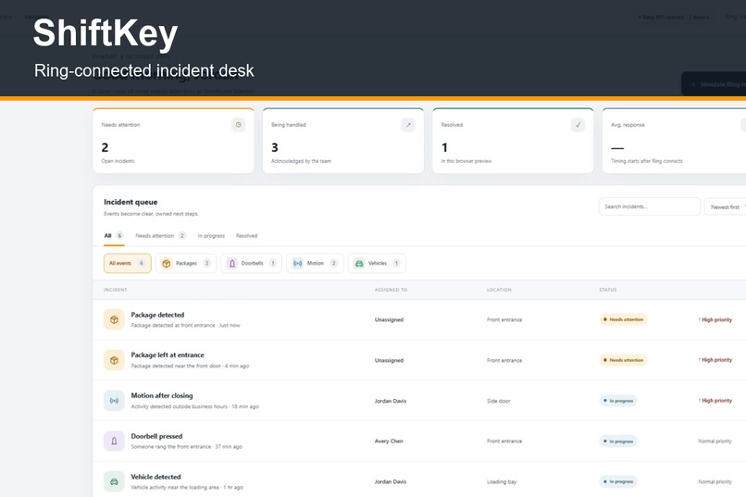Click the clock icon on Needs attention card
746x497 pixels.
239,125
